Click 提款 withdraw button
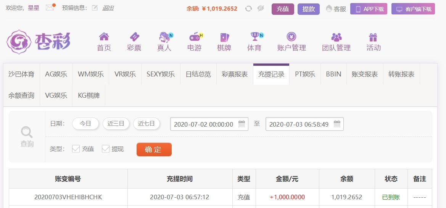This screenshot has width=446, height=208. (x=309, y=9)
